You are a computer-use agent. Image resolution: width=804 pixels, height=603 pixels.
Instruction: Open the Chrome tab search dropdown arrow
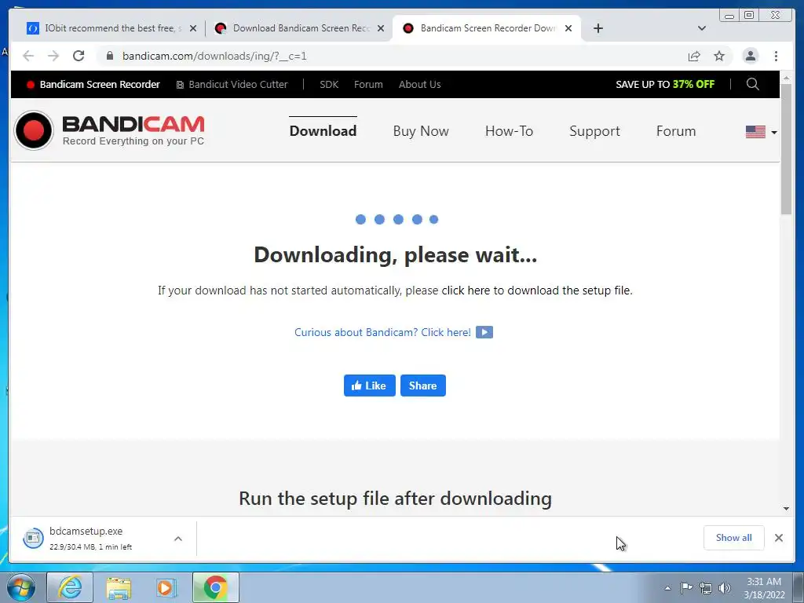point(701,28)
